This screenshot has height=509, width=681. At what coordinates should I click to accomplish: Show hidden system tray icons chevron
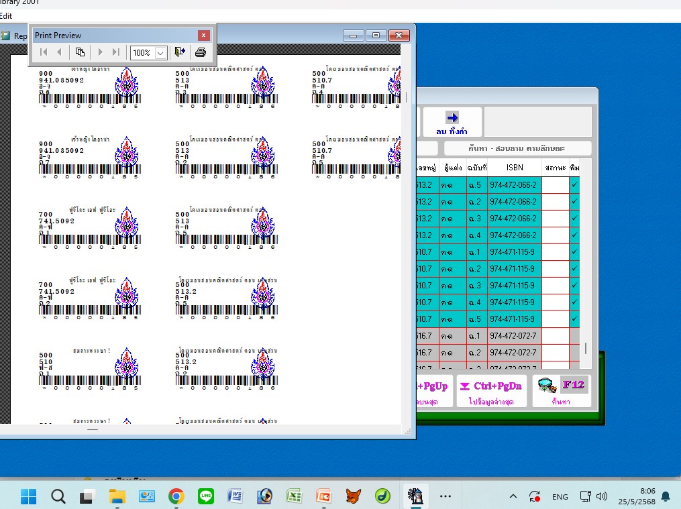pos(513,496)
